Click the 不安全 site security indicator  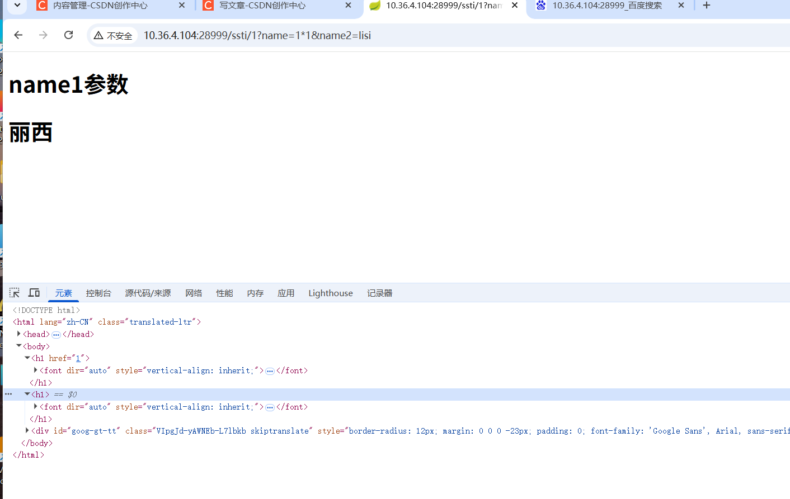[114, 36]
